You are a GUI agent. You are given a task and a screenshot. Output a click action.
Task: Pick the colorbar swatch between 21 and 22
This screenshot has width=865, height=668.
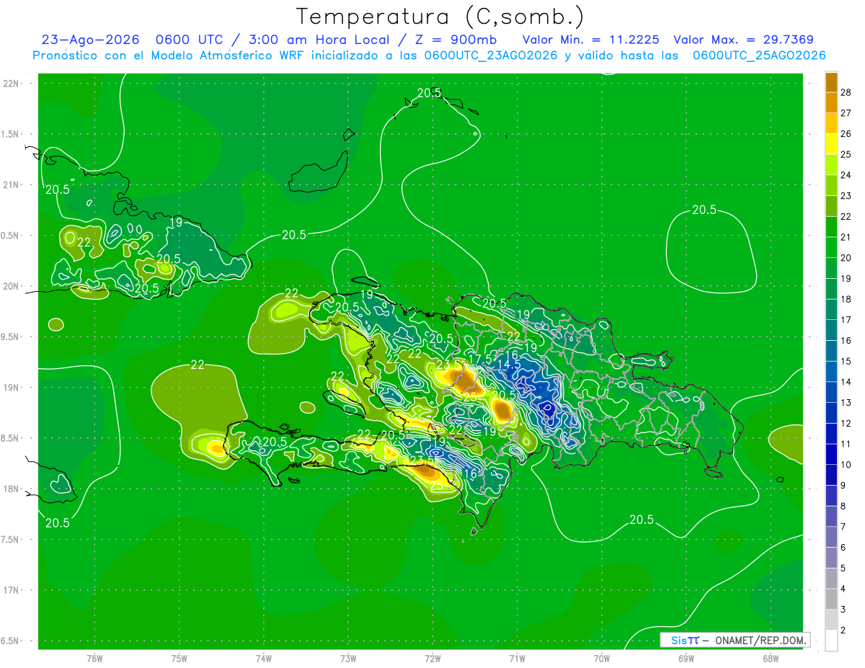tap(831, 226)
